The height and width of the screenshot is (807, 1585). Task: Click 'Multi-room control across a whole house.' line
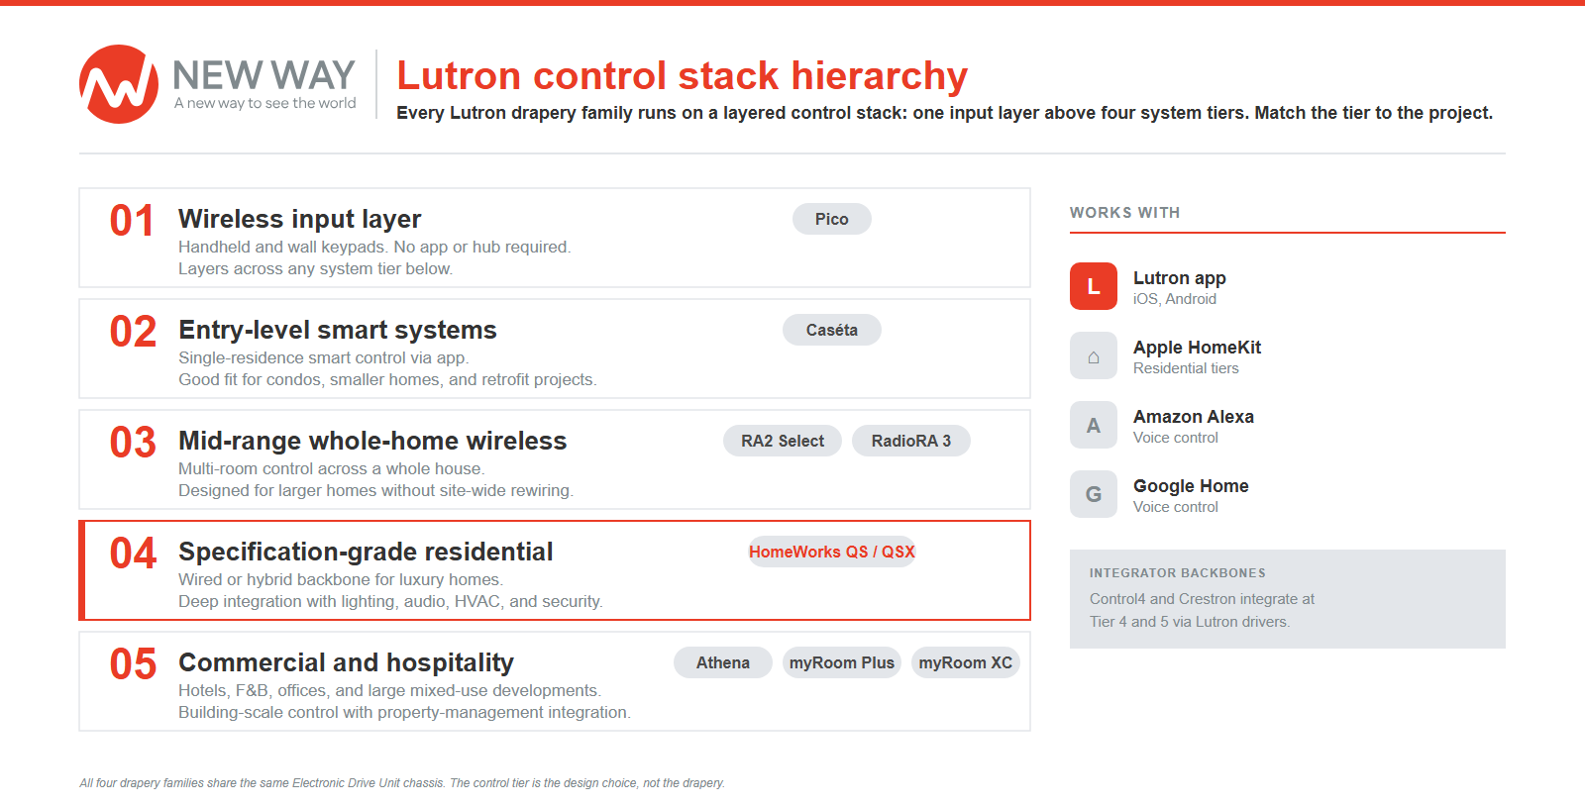(331, 469)
